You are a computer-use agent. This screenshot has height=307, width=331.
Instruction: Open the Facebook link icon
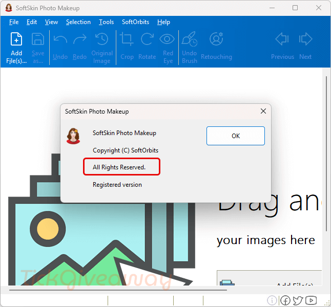coord(285,300)
